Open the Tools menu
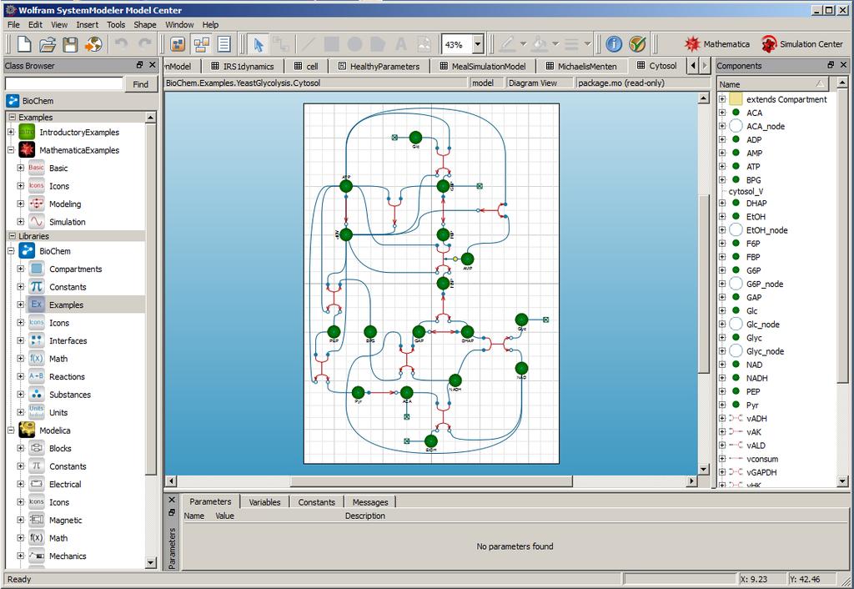 (115, 24)
